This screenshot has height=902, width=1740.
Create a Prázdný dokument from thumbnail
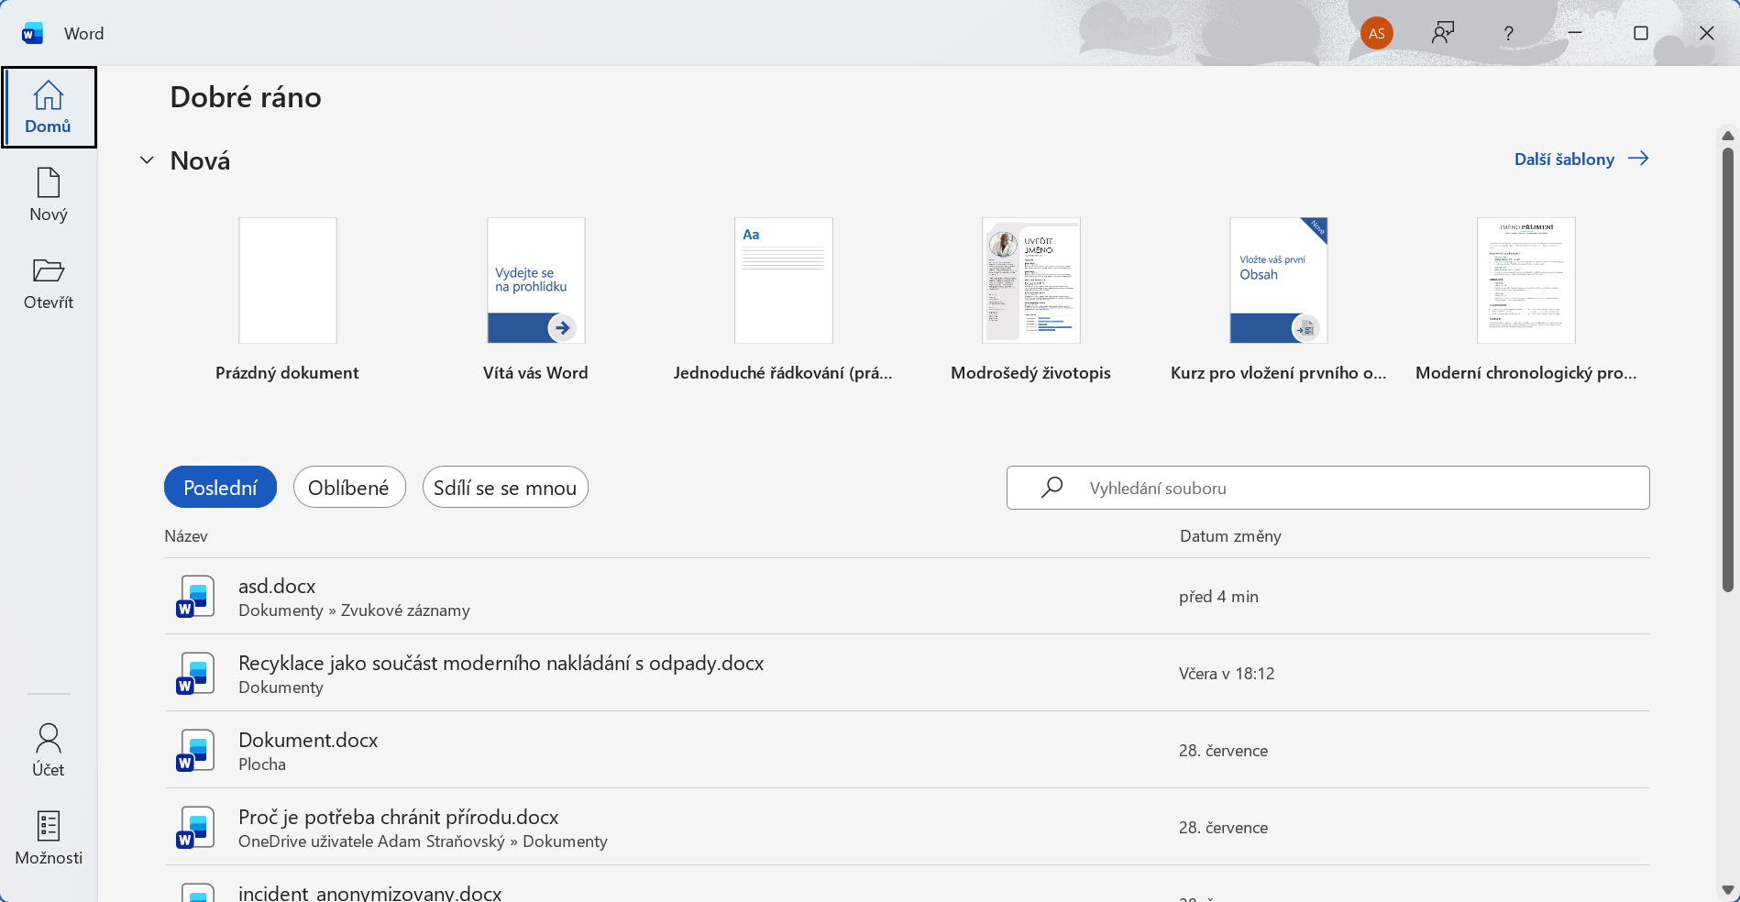(288, 280)
